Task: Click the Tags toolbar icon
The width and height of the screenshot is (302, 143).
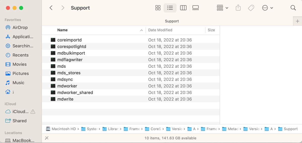Action: (x=251, y=8)
